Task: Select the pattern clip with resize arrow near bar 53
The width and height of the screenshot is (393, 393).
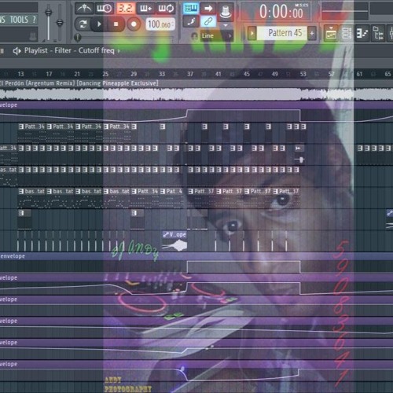Action: click(x=299, y=154)
